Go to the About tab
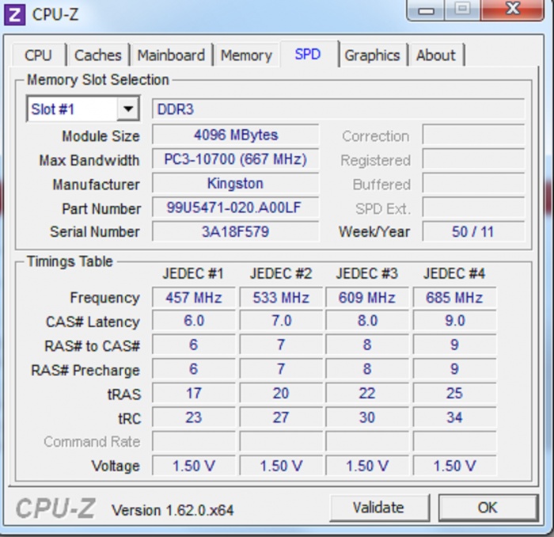 coord(435,55)
